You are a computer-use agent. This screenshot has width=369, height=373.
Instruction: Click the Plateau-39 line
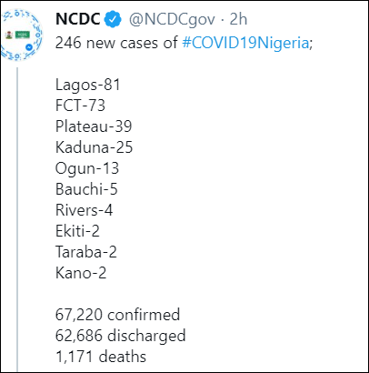[94, 126]
